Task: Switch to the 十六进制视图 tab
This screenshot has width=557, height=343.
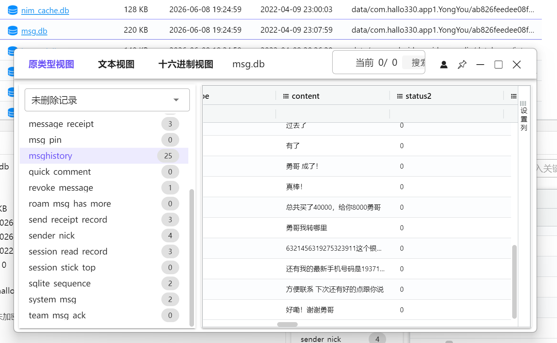Action: click(x=186, y=64)
